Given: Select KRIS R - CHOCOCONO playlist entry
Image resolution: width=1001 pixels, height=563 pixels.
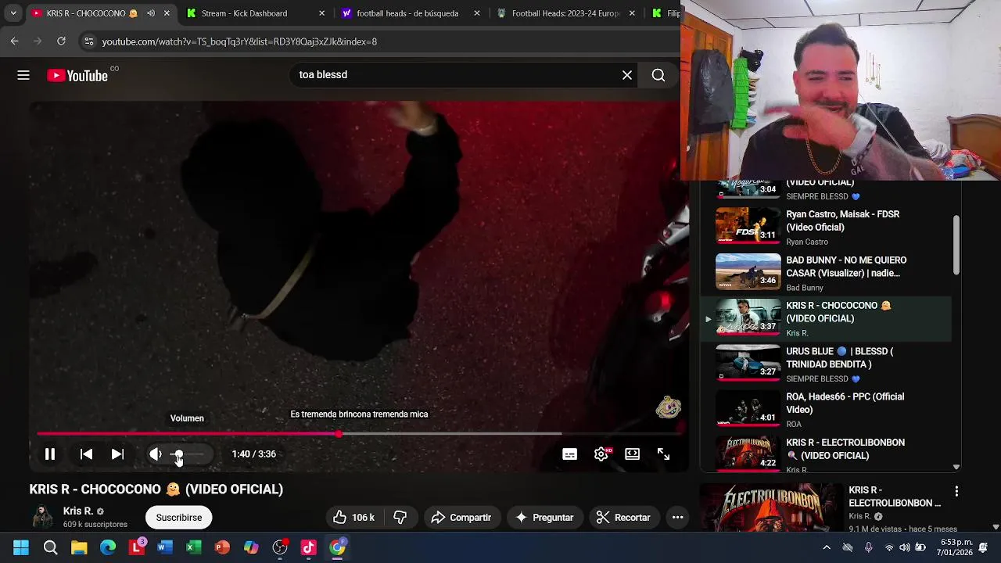Looking at the screenshot, I should 826,318.
